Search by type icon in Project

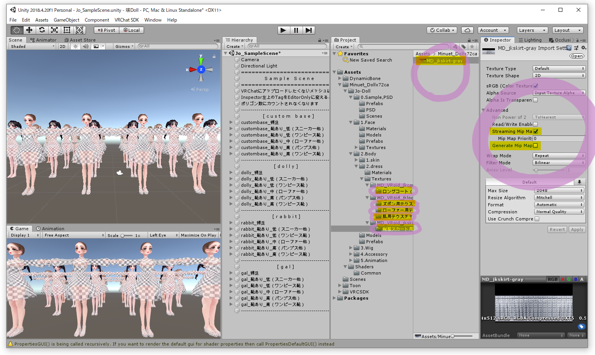click(455, 47)
